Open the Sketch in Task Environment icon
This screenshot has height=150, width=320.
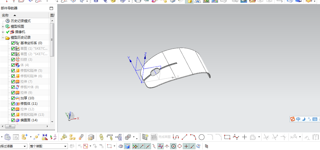(145, 137)
